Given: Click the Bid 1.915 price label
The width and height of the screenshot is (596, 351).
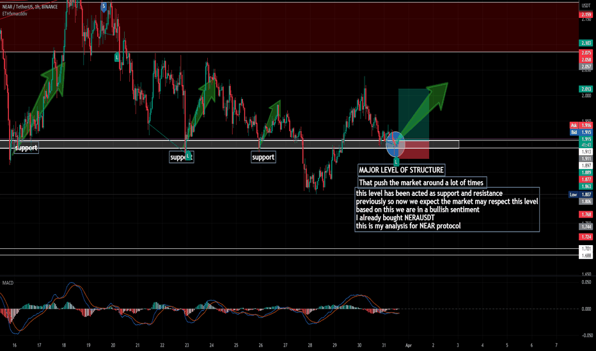Looking at the screenshot, I should tap(581, 132).
